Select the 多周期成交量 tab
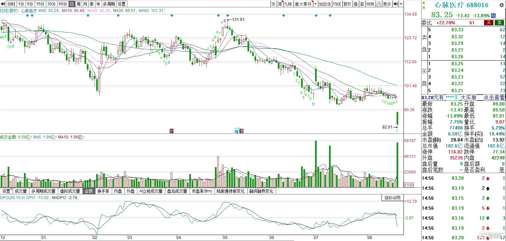The height and width of the screenshot is (241, 506). [x=43, y=191]
